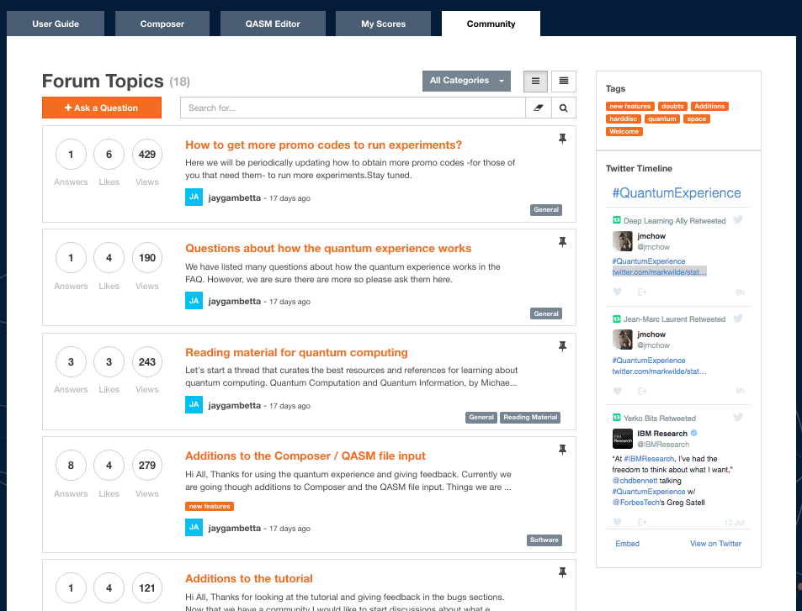This screenshot has width=802, height=611.
Task: Click Reading Material category label
Action: [x=530, y=418]
